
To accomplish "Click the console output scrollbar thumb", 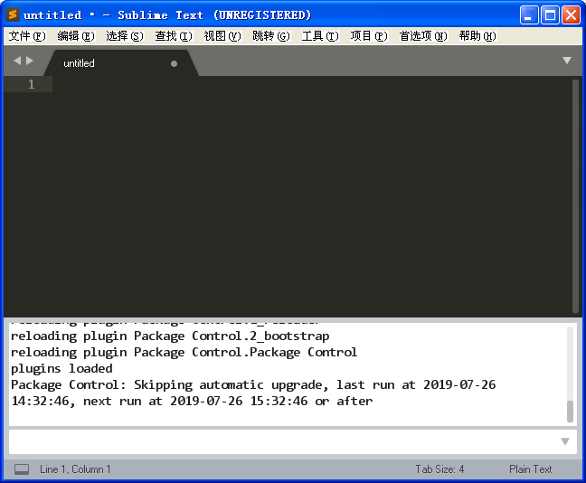I will click(x=570, y=412).
